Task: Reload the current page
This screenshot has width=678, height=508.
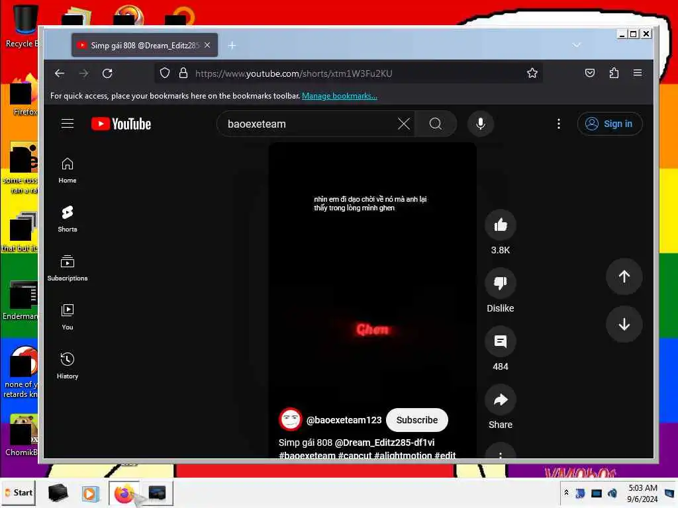Action: pos(108,73)
